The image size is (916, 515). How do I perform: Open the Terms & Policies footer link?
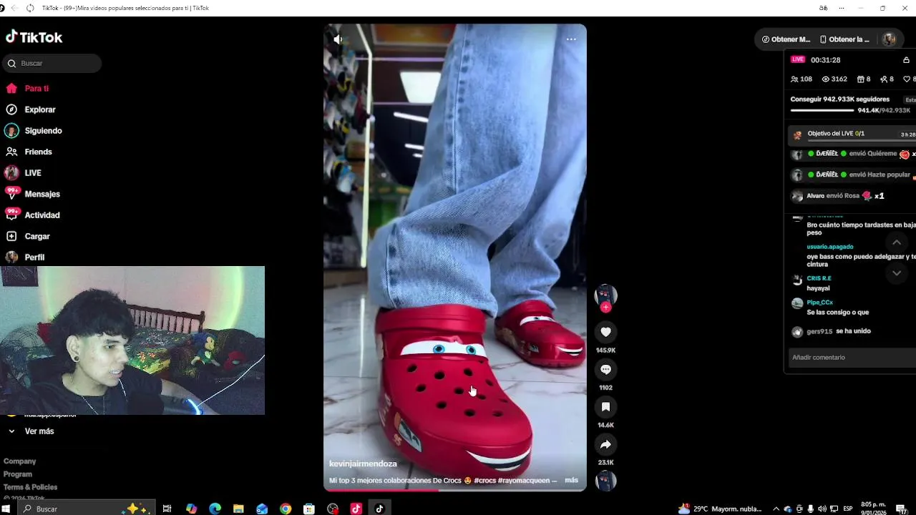coord(30,487)
